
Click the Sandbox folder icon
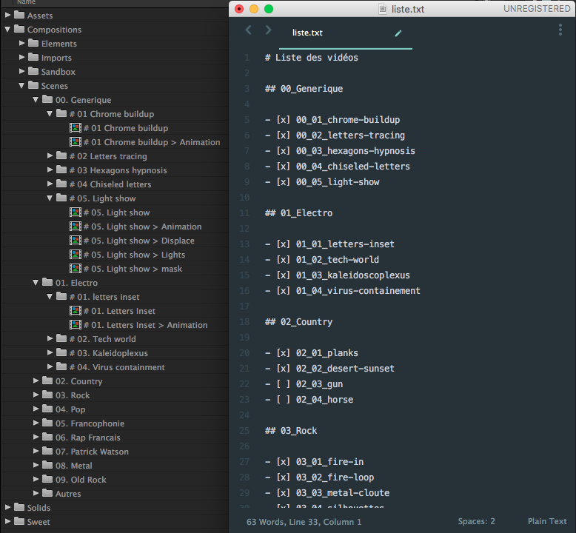click(33, 71)
